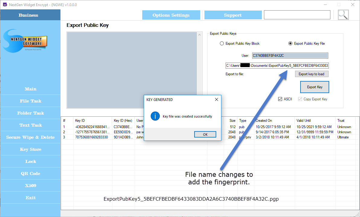
Task: Select key row -12717557876561381
Action: [92, 132]
